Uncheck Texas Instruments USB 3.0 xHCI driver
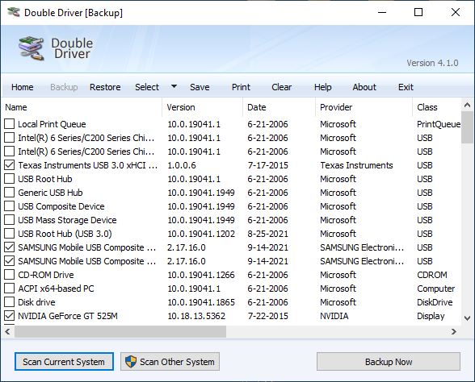475x382 pixels. coord(10,164)
